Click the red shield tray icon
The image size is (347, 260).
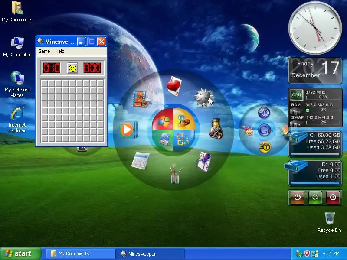(307, 253)
